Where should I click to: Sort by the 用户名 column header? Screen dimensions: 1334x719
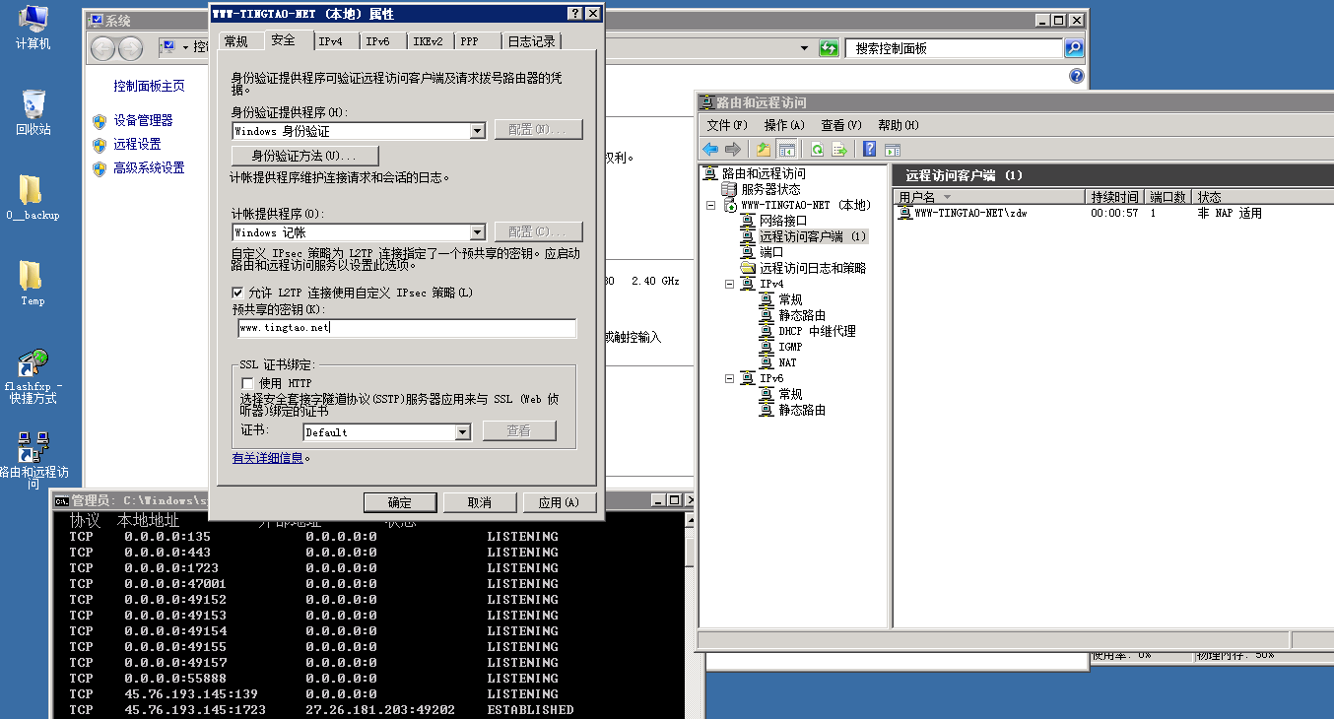[989, 197]
